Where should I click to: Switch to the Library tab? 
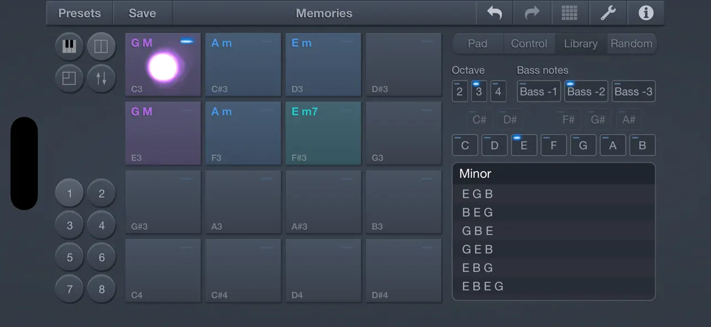[580, 43]
